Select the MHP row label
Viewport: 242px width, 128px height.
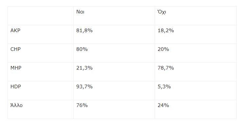pos(16,68)
